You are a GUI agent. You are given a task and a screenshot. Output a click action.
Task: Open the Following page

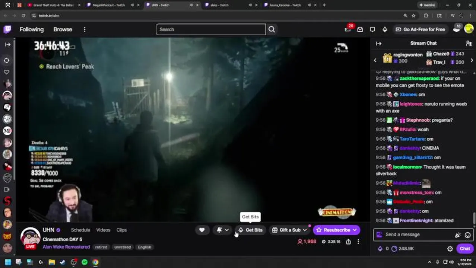pyautogui.click(x=32, y=29)
